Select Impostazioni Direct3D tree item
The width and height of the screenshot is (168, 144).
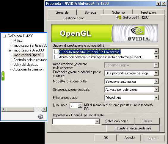click(29, 50)
